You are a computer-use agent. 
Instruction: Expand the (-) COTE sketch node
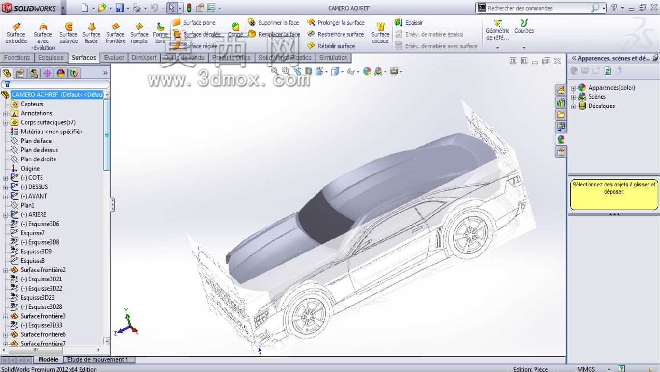click(x=5, y=178)
